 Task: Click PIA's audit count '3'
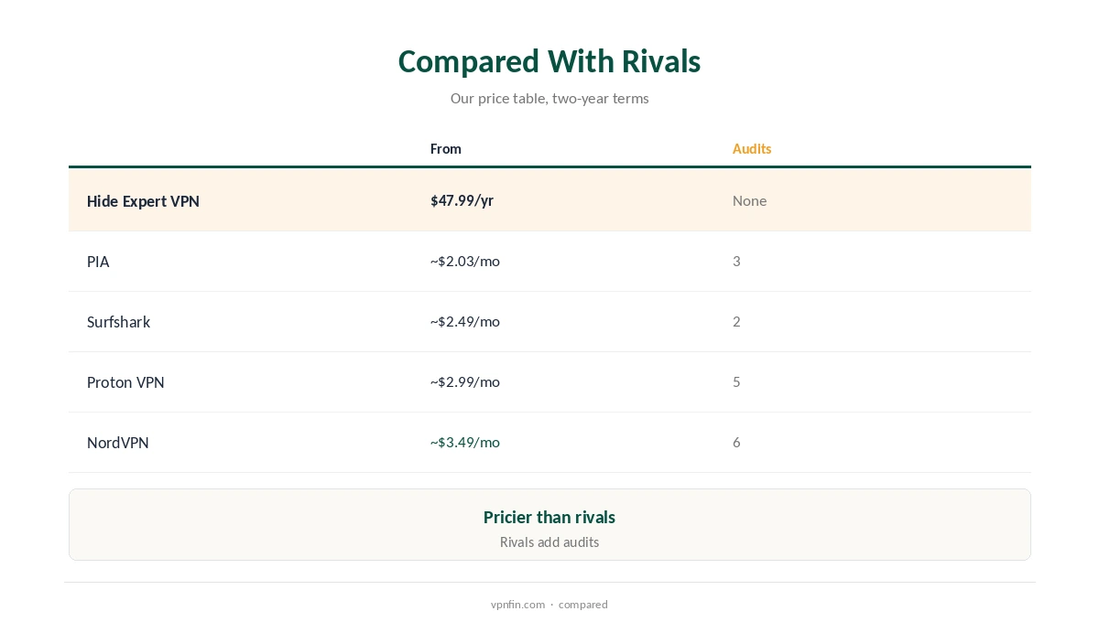pyautogui.click(x=736, y=261)
